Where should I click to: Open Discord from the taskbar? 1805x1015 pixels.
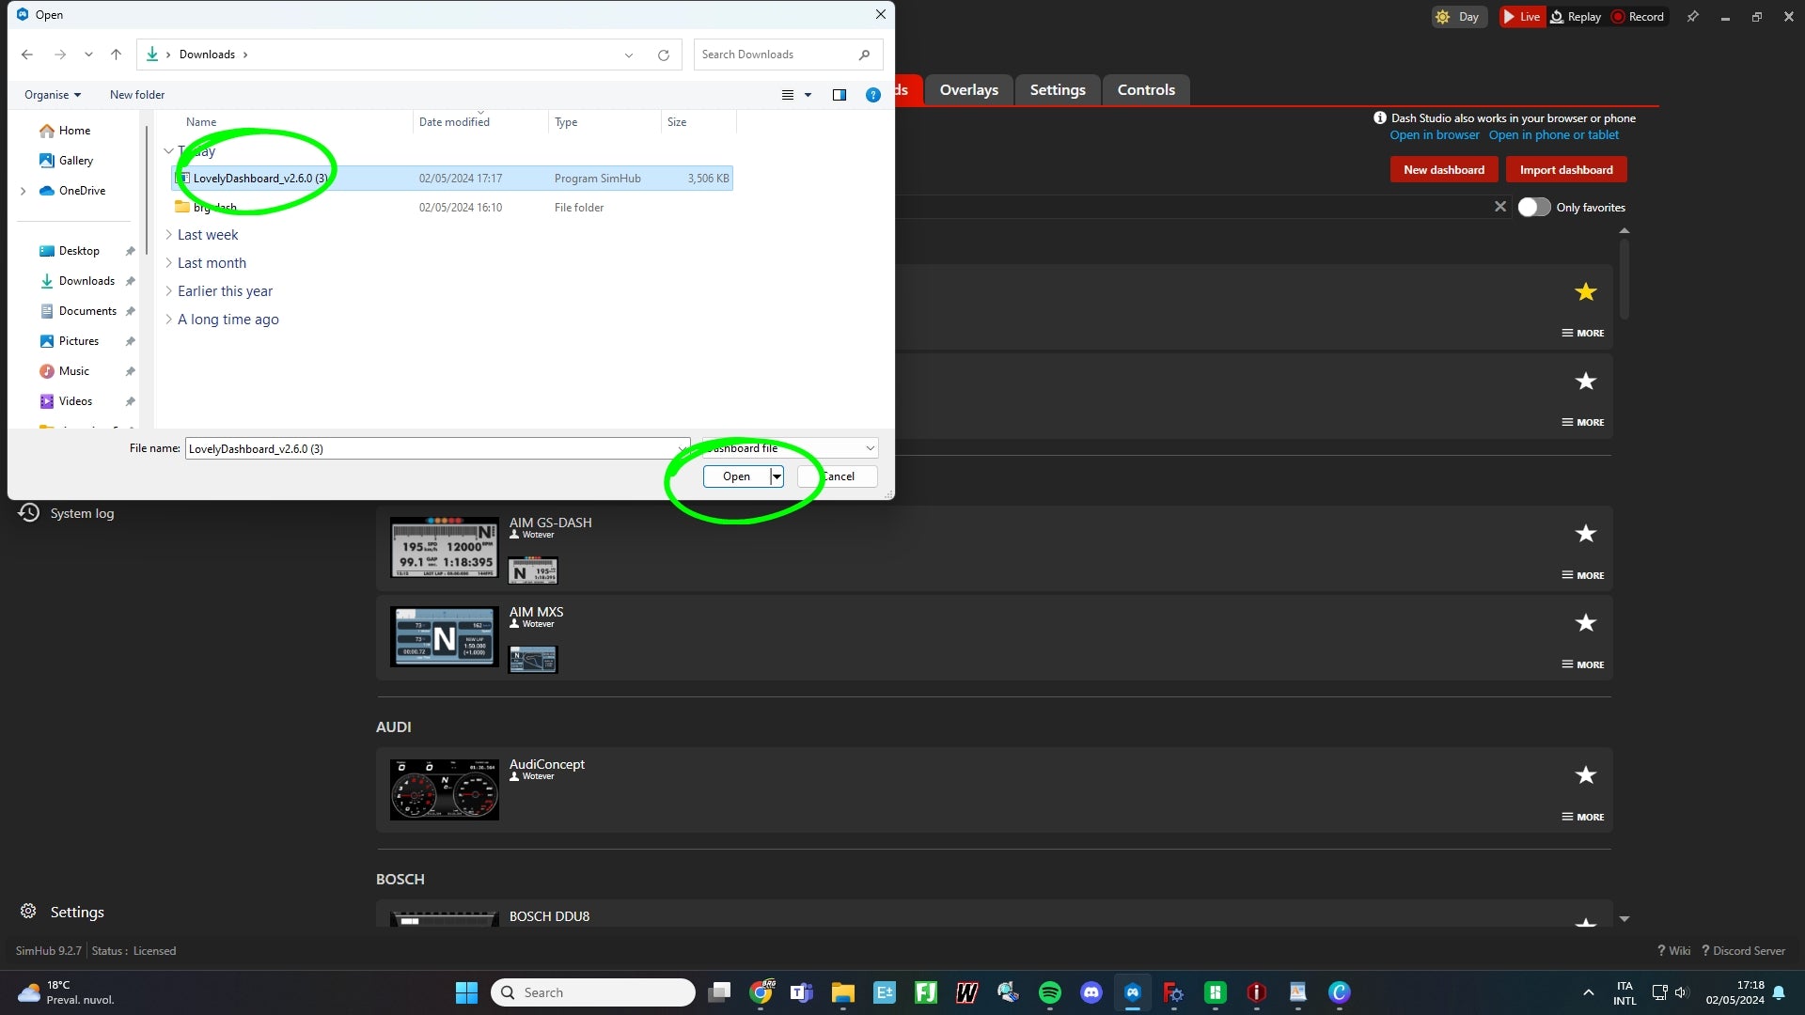tap(1091, 992)
